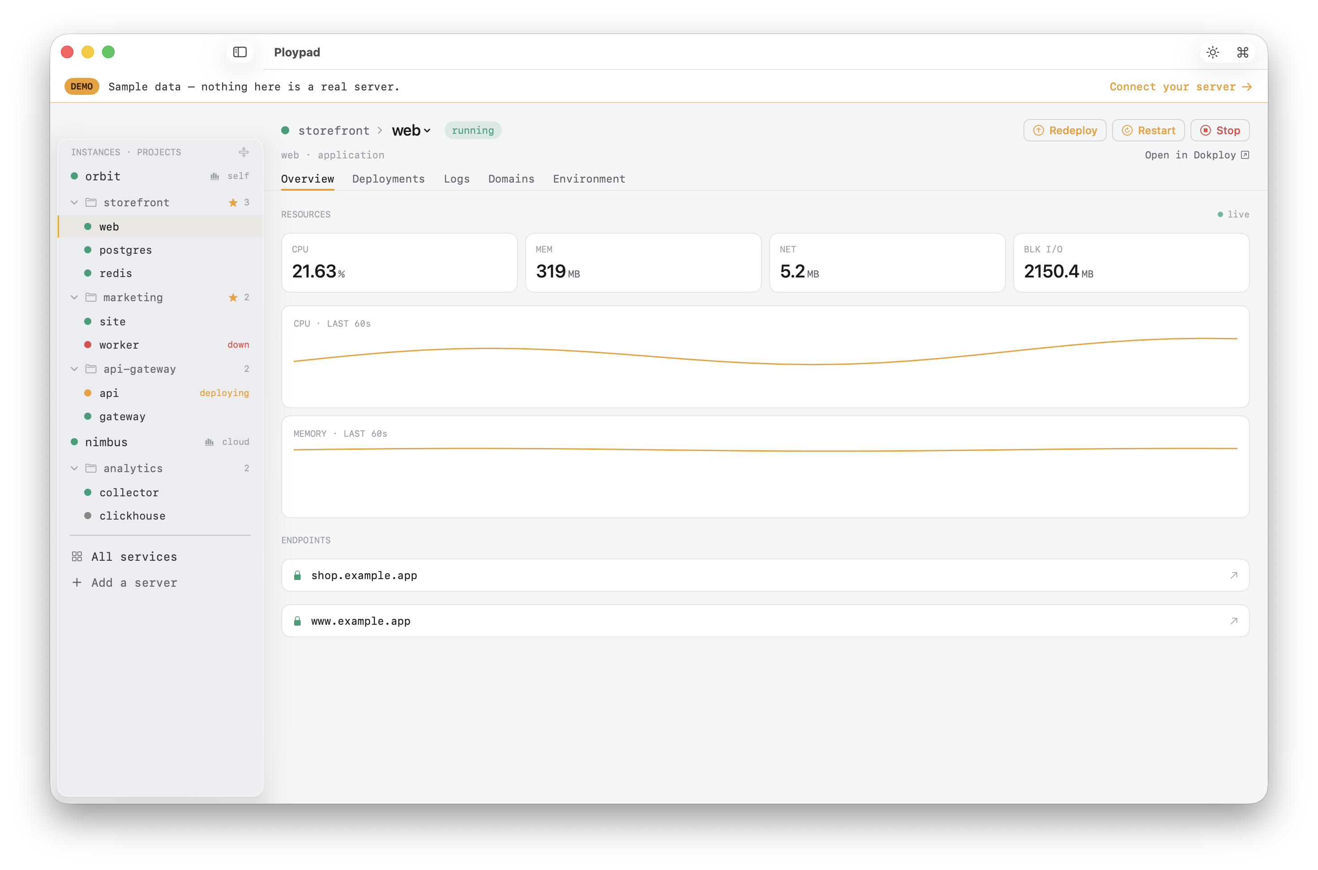
Task: Open the Environment tab
Action: tap(589, 179)
